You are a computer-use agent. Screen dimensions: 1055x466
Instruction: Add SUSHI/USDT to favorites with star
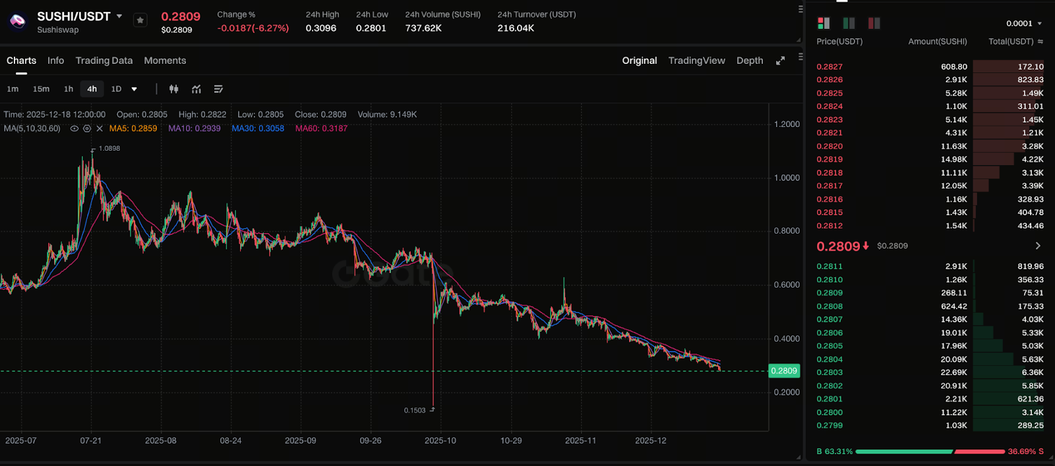pos(140,20)
